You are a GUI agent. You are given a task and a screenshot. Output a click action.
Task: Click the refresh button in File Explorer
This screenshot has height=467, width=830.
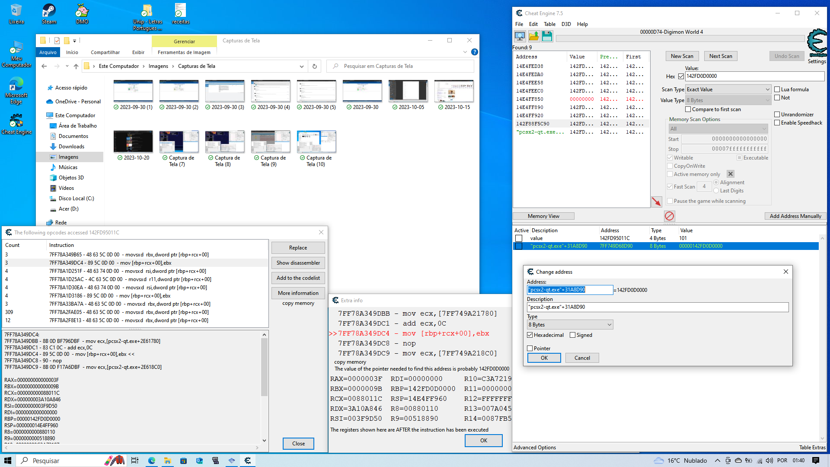click(315, 66)
